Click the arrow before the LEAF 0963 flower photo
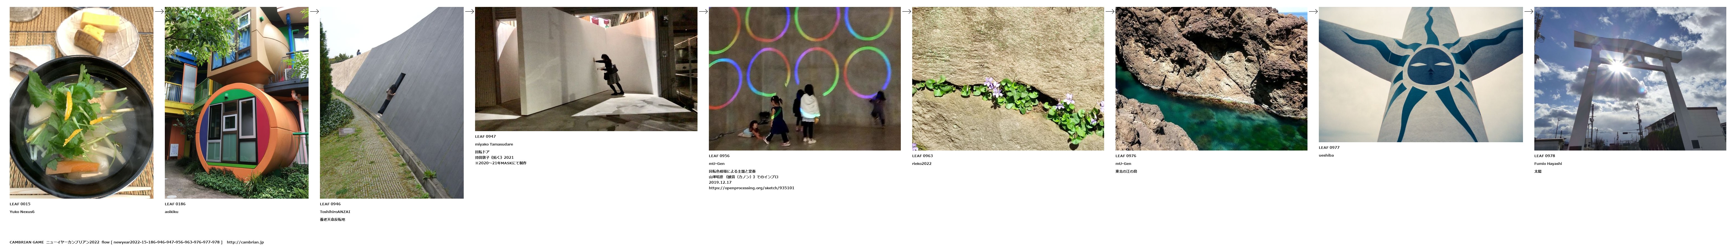 tap(906, 11)
